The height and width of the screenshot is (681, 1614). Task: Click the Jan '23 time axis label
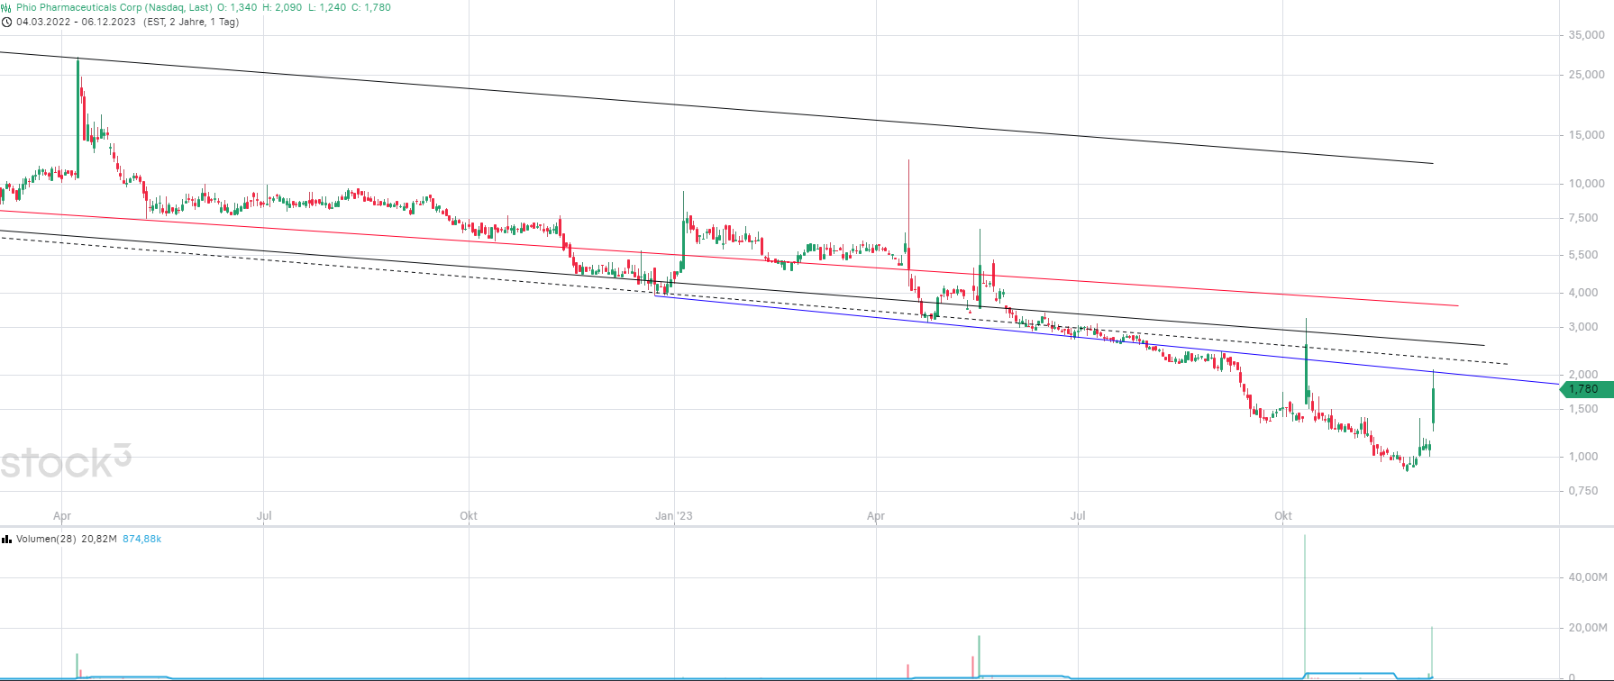(x=673, y=516)
